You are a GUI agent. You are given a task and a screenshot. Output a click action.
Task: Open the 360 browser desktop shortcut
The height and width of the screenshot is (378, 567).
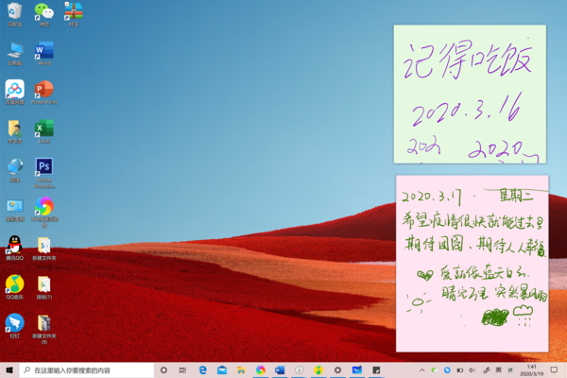(44, 212)
